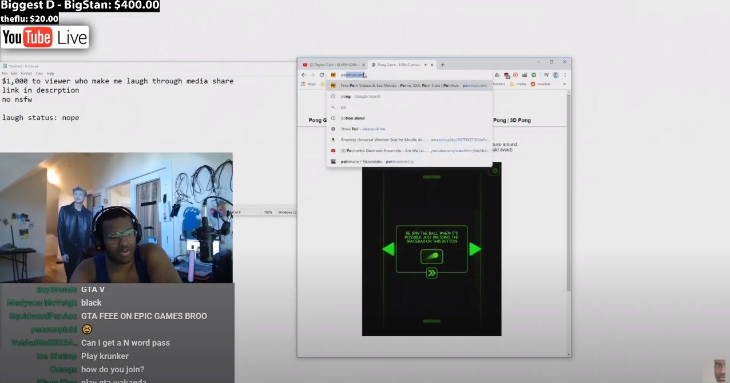Mute the Pong Game tab audio icon
Screen dimensions: 730x383
(426, 65)
